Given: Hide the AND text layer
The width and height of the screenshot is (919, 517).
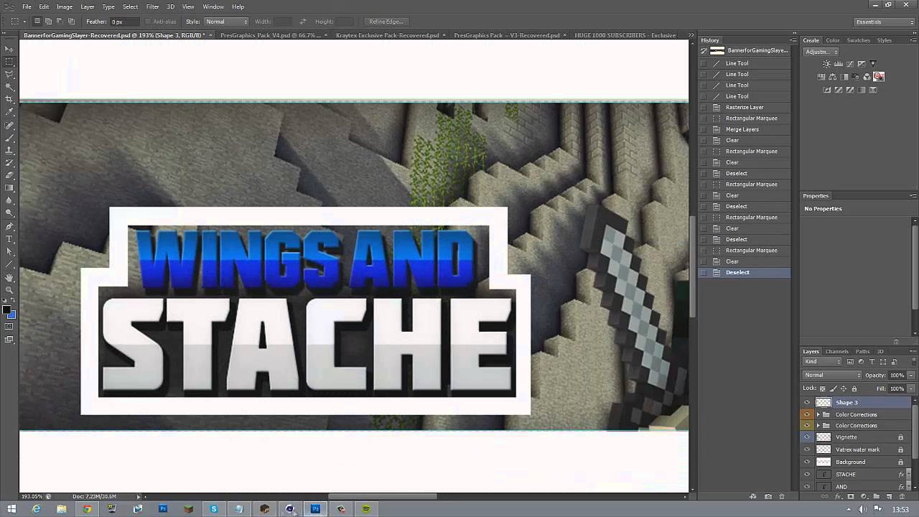Looking at the screenshot, I should coord(807,486).
